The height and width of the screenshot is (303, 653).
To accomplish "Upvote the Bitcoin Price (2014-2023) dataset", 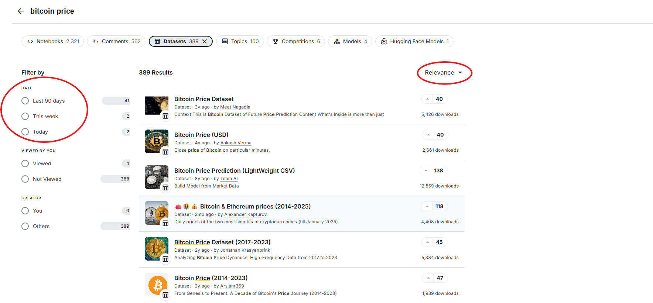I will click(428, 278).
